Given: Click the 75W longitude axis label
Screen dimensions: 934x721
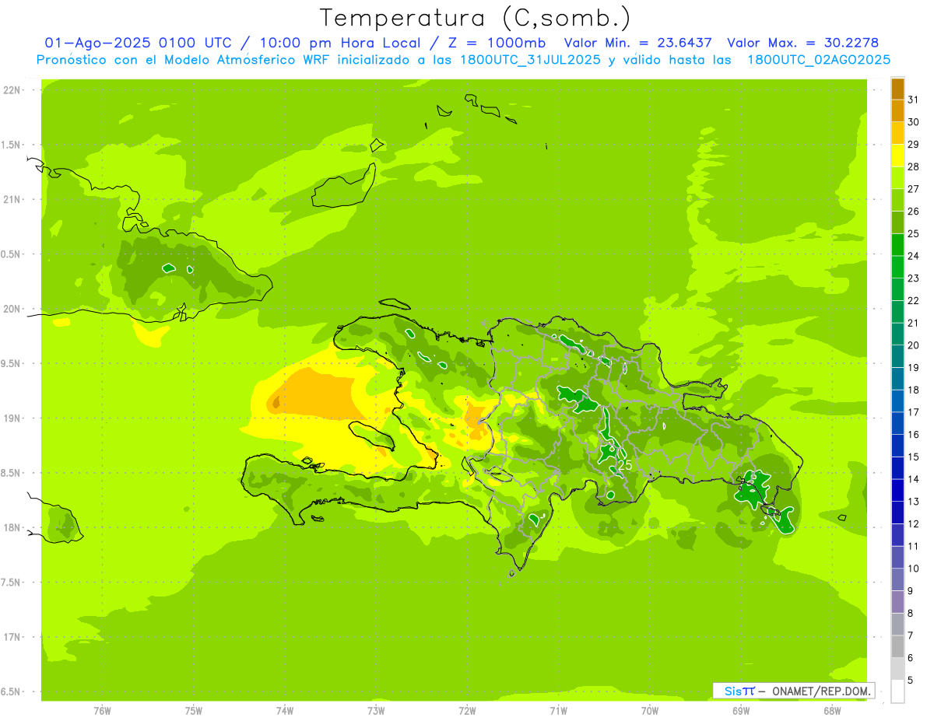Looking at the screenshot, I should coord(194,712).
